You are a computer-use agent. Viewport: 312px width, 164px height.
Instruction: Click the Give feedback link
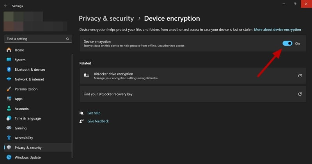[x=98, y=121]
